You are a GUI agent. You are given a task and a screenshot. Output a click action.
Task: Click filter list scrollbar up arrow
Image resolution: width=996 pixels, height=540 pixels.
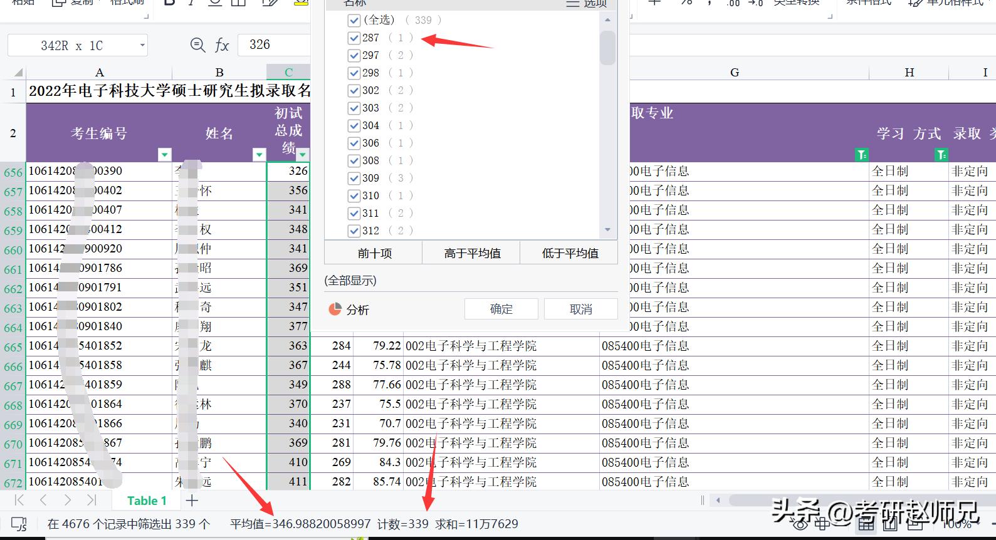pos(607,20)
